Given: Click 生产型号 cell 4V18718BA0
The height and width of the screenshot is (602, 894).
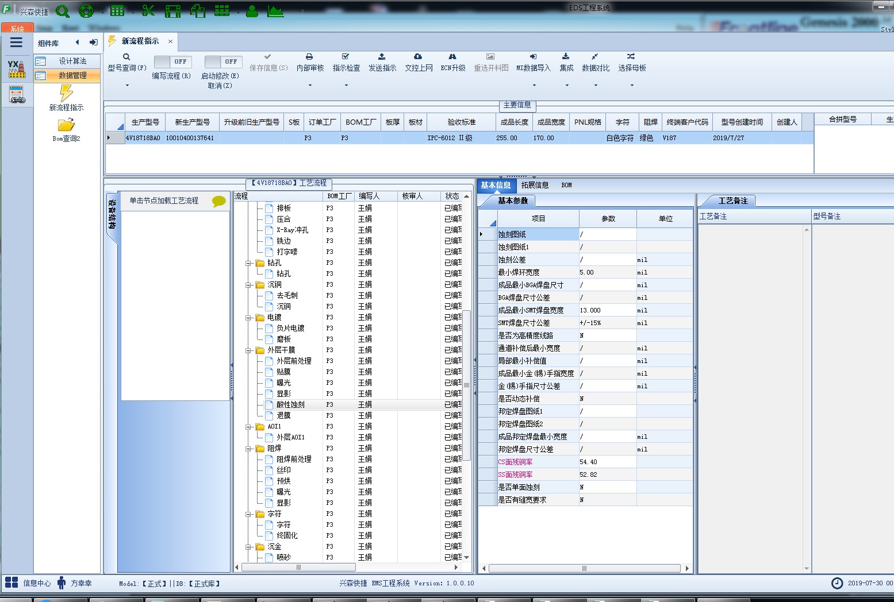Looking at the screenshot, I should click(145, 138).
